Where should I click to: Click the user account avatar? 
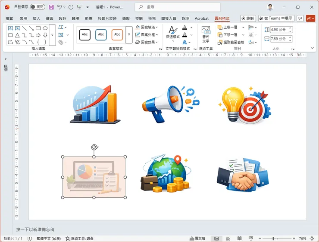pos(270,7)
